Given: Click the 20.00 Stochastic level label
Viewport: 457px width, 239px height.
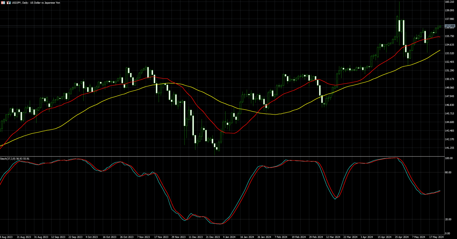Looking at the screenshot, I should pyautogui.click(x=448, y=219).
